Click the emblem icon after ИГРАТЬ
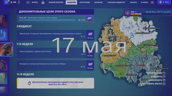 pos(43,2)
